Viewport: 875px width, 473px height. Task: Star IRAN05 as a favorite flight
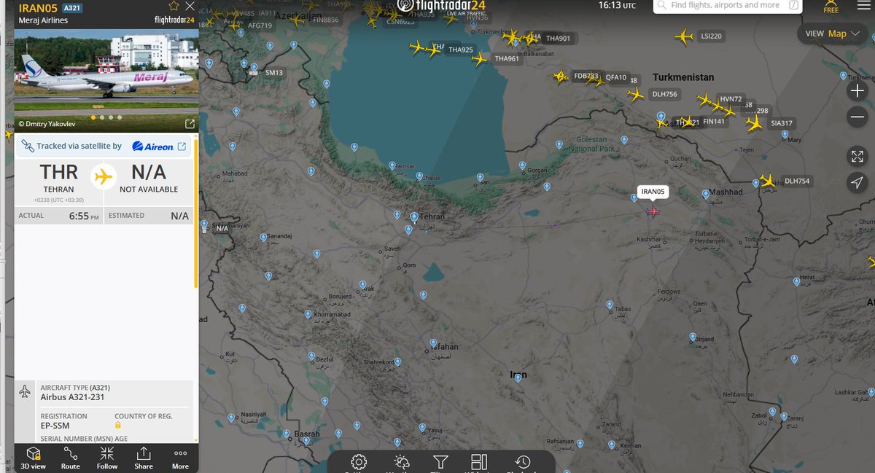pyautogui.click(x=174, y=7)
